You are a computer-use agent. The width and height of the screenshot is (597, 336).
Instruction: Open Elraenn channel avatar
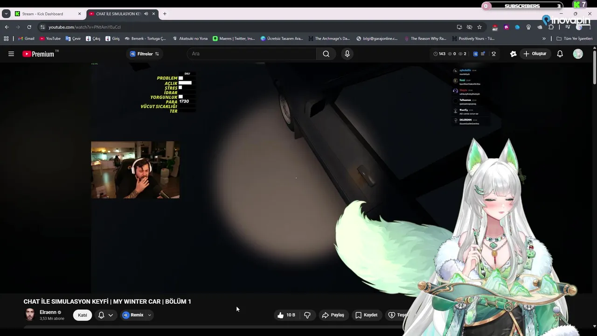tap(30, 315)
